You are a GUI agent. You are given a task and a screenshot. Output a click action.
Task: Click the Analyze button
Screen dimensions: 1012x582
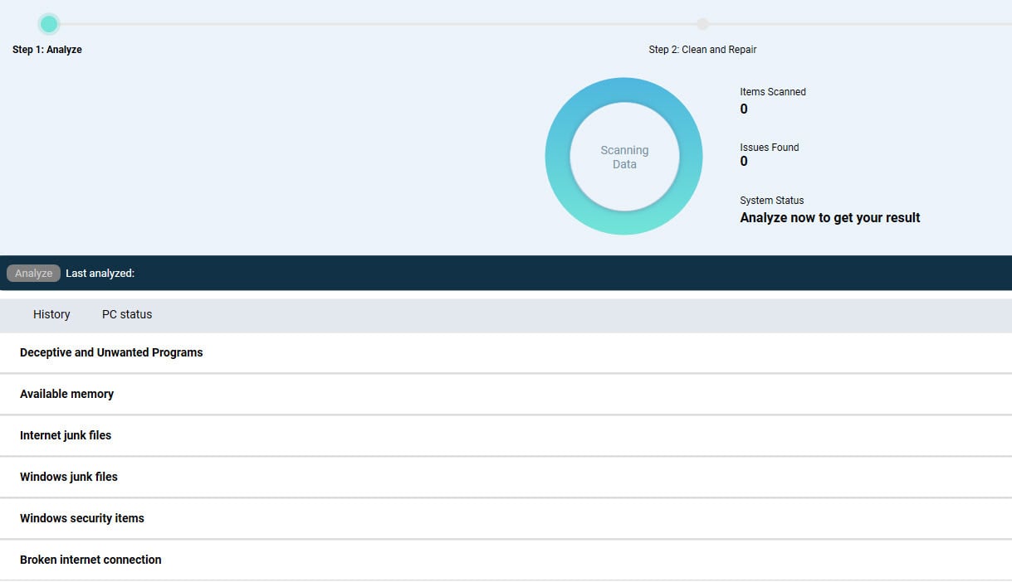(33, 274)
